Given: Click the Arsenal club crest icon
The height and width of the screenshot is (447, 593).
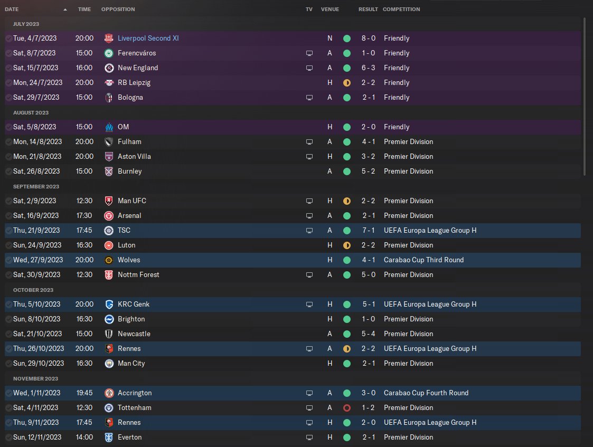Looking at the screenshot, I should 109,215.
